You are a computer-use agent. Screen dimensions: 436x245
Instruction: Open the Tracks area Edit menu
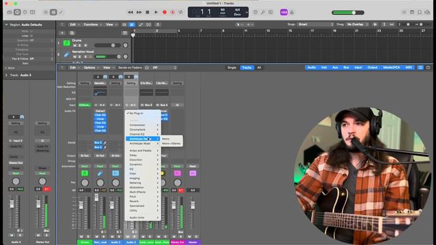[74, 24]
